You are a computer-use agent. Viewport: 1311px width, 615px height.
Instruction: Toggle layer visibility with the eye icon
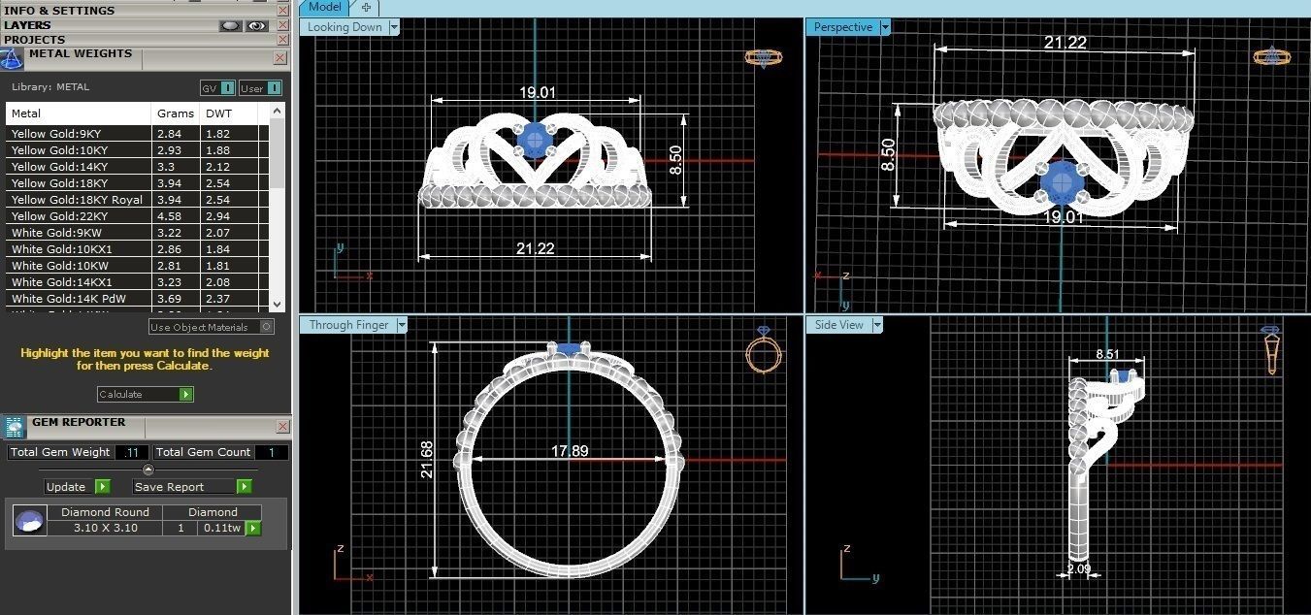[257, 26]
